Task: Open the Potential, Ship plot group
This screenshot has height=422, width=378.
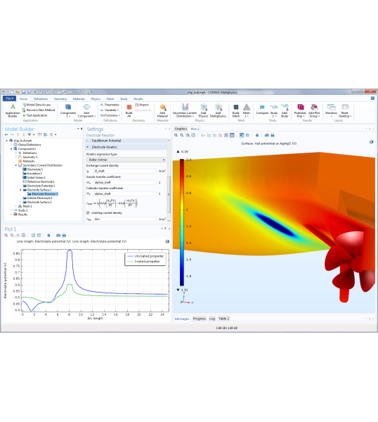Action: coord(300,110)
